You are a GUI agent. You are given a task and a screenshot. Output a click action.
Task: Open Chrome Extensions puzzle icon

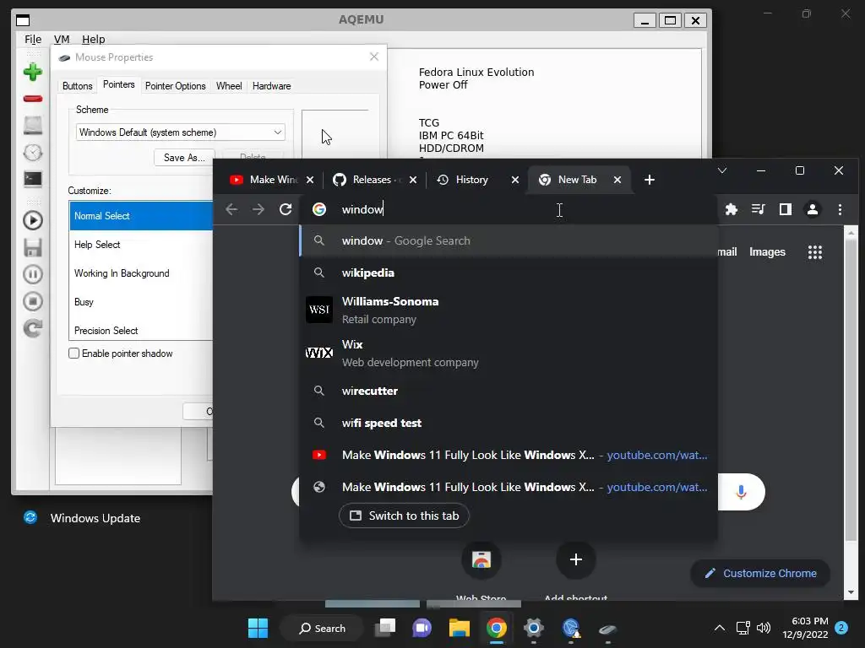(731, 209)
